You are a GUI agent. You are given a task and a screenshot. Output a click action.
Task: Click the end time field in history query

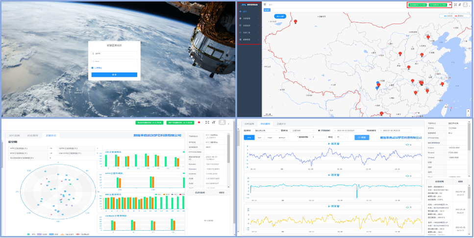click(395, 130)
